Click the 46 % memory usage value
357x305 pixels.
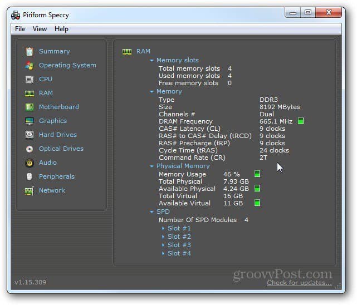[232, 174]
